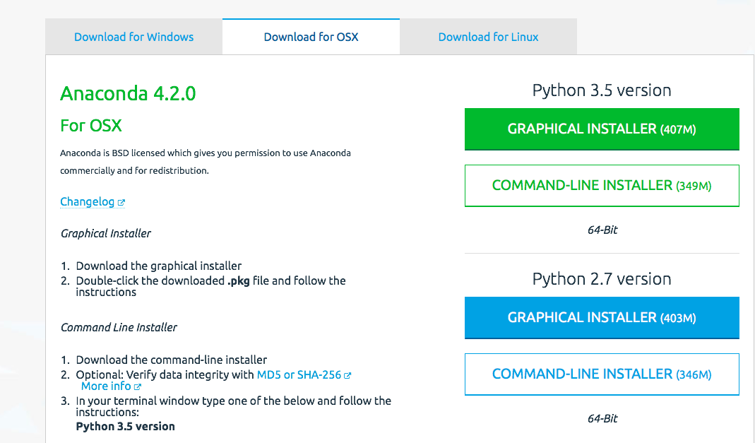Download the Python 3.5 Command-Line Installer

point(601,185)
